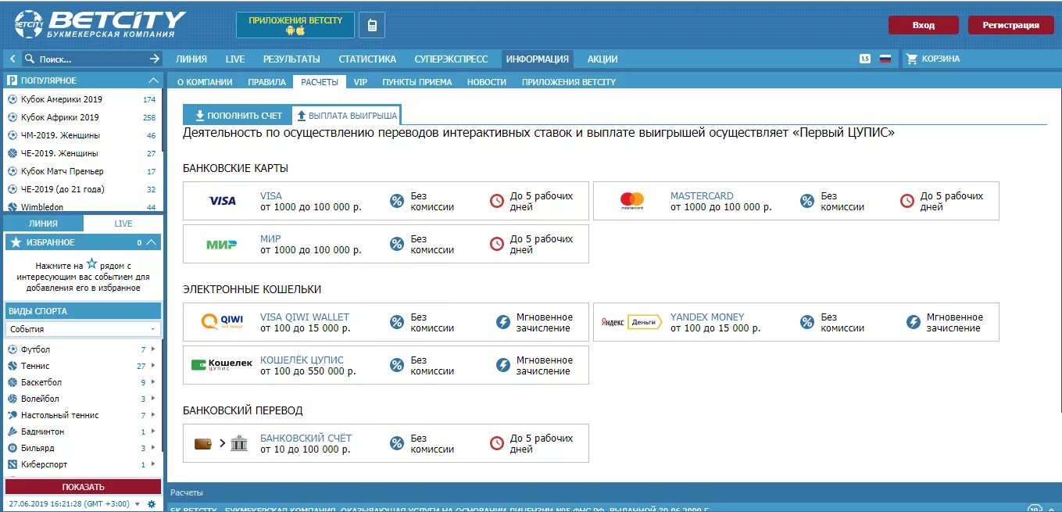1062x512 pixels.
Task: Click the Кошелек ЦУПИС logo
Action: click(222, 364)
